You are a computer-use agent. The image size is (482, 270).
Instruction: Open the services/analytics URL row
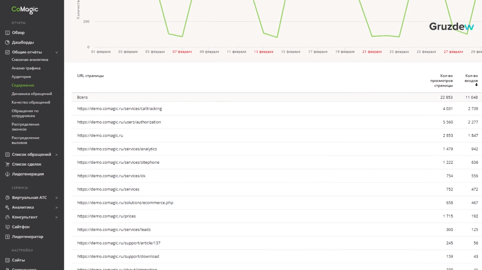[x=117, y=149]
